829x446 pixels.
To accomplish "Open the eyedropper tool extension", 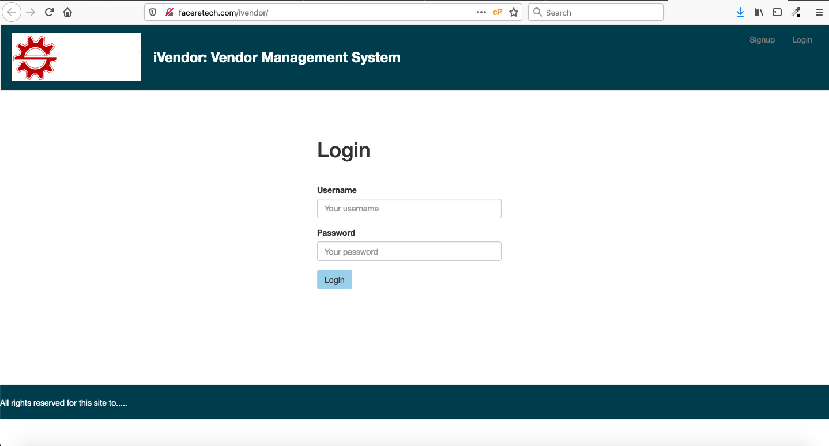I will (x=796, y=12).
